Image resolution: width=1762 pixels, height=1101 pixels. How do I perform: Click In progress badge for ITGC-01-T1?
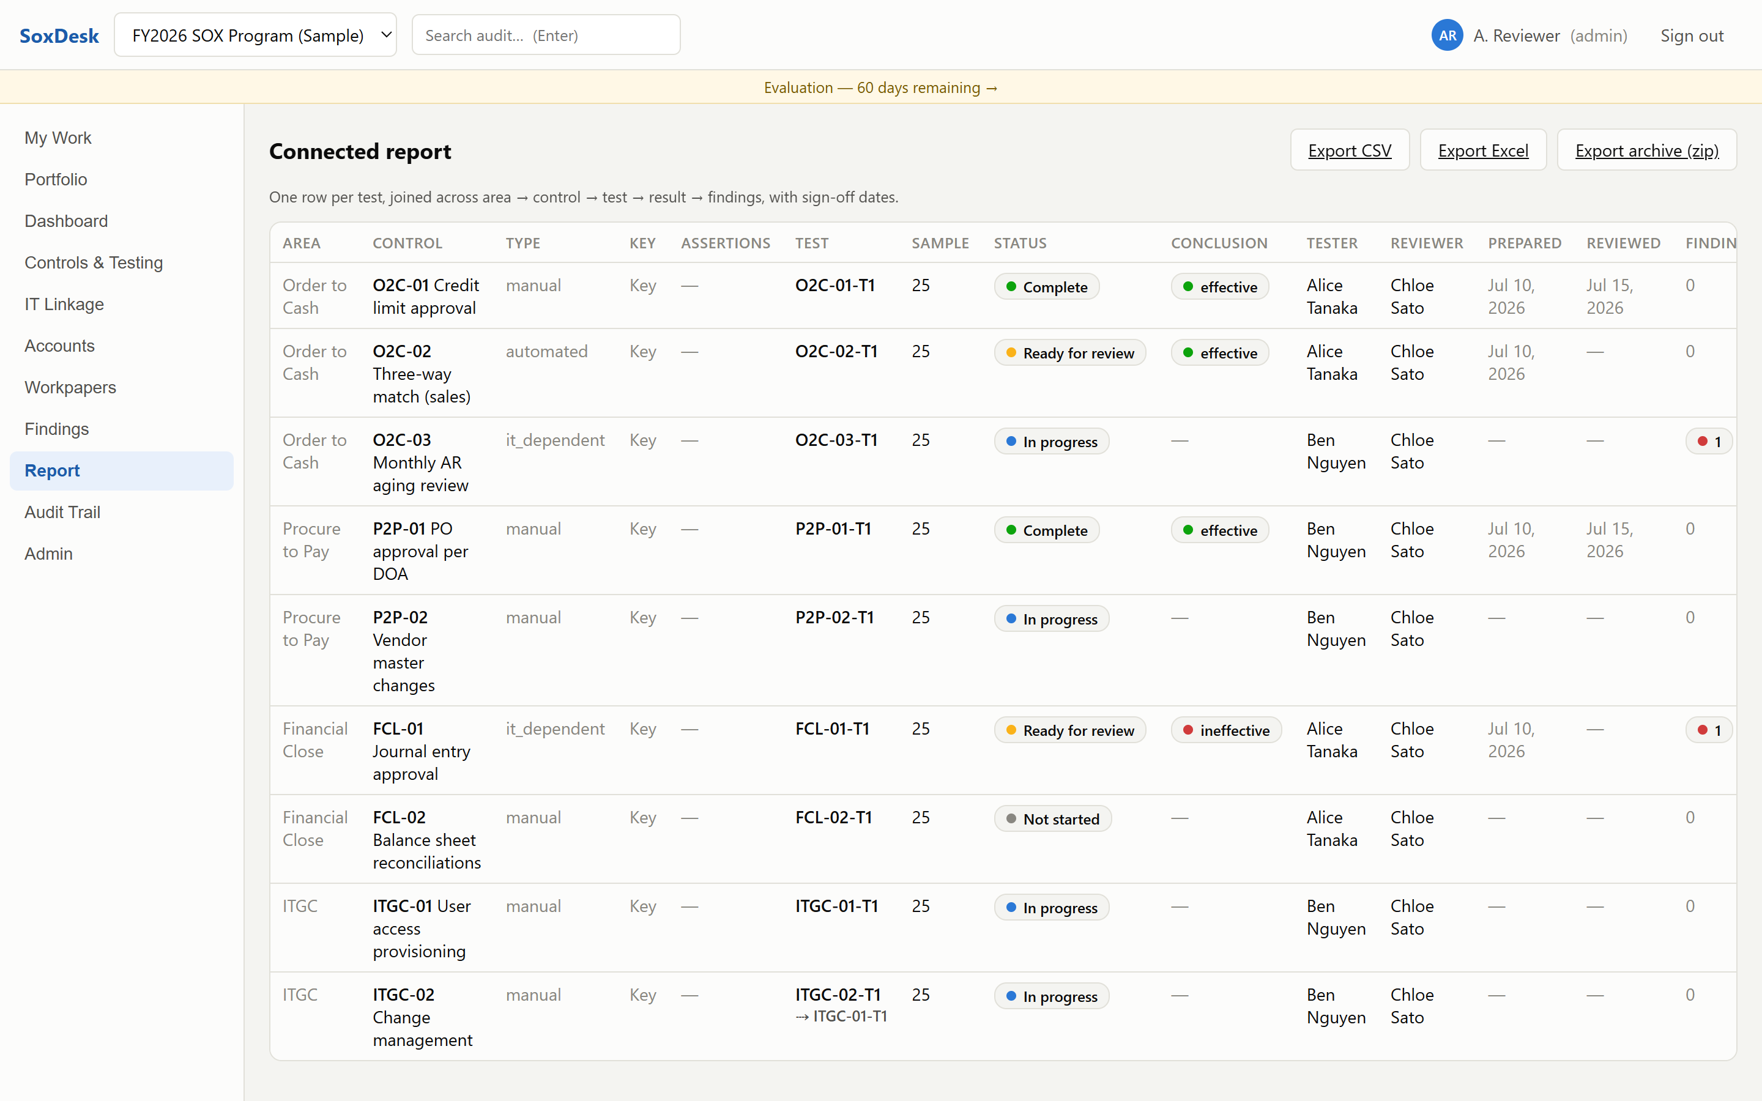point(1051,907)
